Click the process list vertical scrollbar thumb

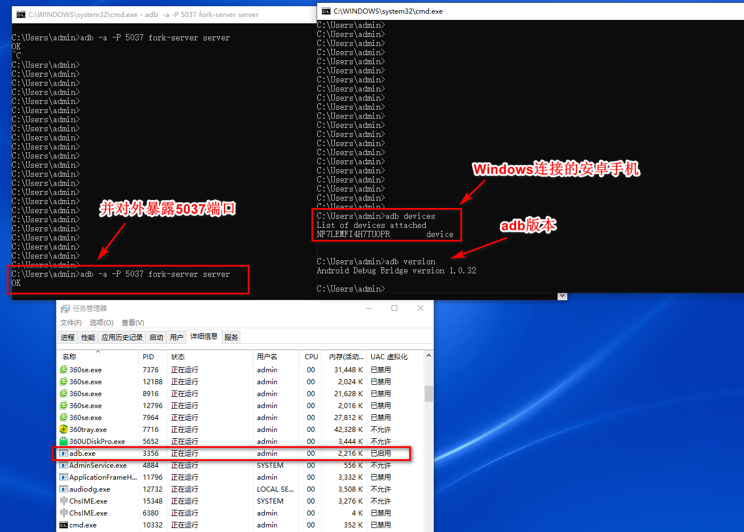tap(429, 393)
